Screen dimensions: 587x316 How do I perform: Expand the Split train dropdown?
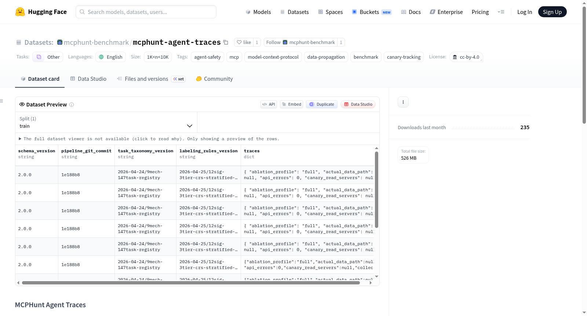tap(106, 122)
